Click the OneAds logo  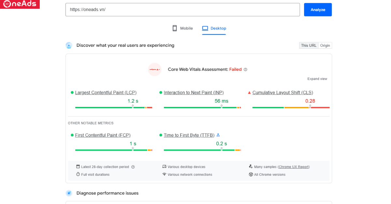pyautogui.click(x=20, y=4)
